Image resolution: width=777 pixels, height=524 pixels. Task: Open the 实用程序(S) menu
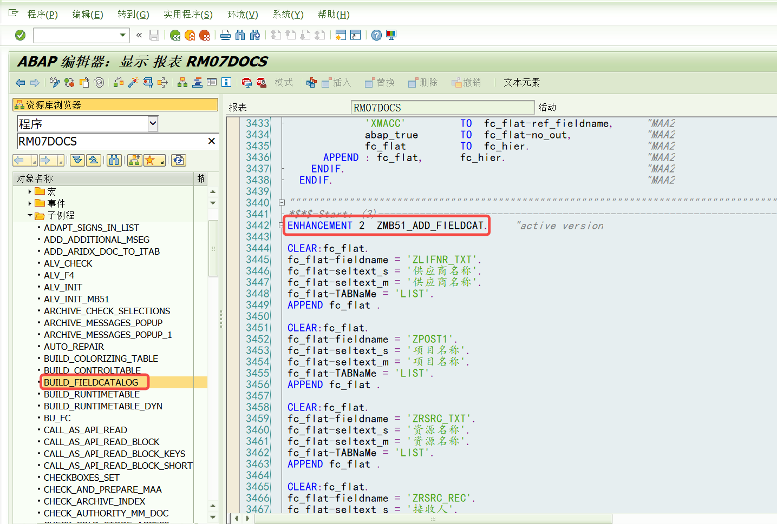pos(188,14)
